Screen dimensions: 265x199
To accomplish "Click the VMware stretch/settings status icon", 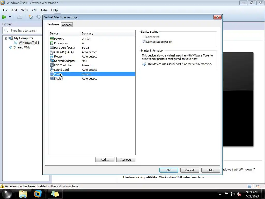I will tap(257, 187).
